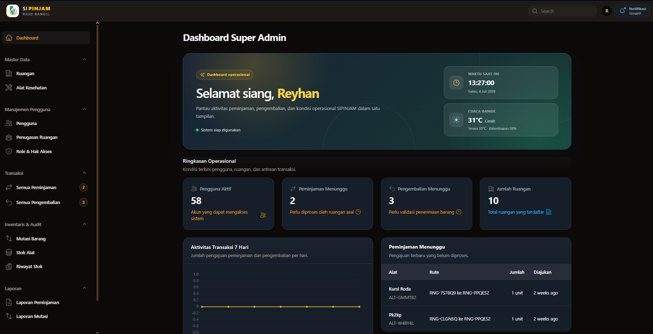The height and width of the screenshot is (334, 653).
Task: Open the Riwayat Stok page
Action: click(x=46, y=266)
